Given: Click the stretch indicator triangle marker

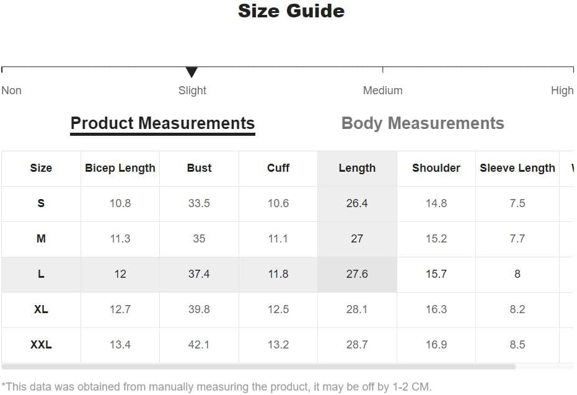Looking at the screenshot, I should click(192, 72).
